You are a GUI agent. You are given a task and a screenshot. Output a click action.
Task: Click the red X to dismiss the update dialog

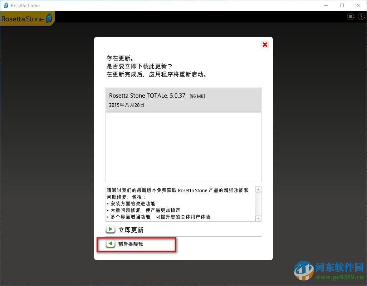[x=264, y=45]
